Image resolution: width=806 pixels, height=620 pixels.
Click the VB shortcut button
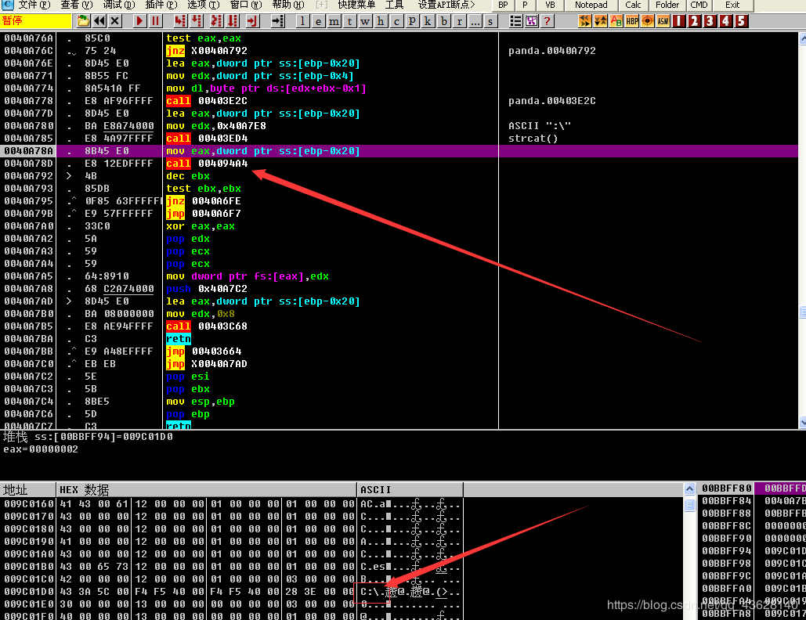coord(550,5)
